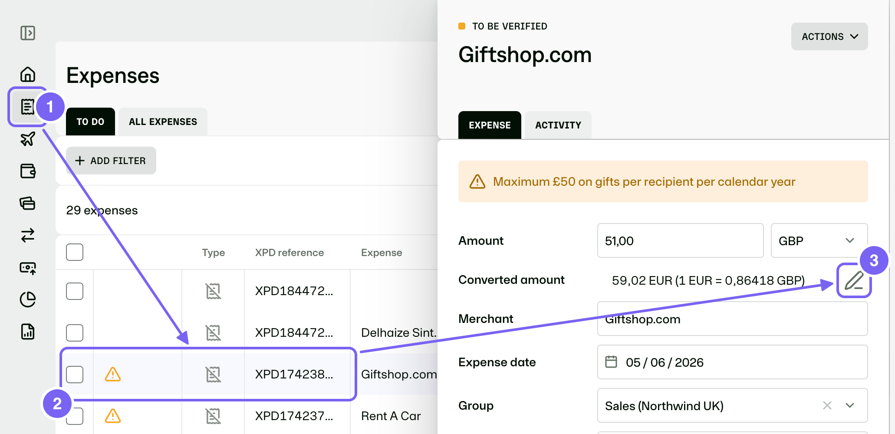Click missing receipt icon for Delhaize row
The image size is (895, 434).
tap(213, 332)
